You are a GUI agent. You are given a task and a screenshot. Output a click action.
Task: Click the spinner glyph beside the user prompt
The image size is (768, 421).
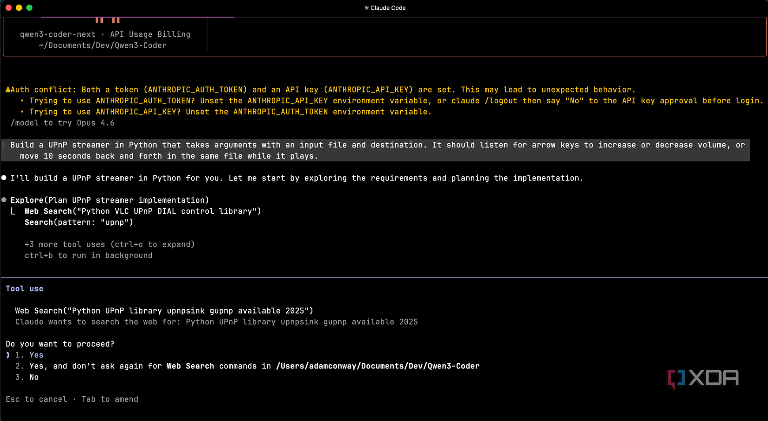pos(2,145)
